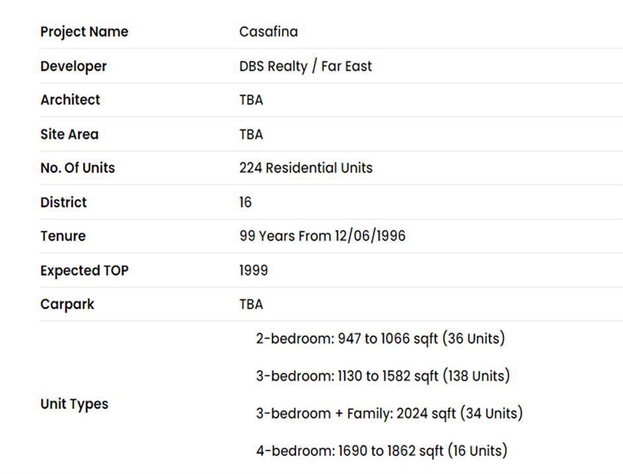Click the Unit Types label
Viewport: 623px width, 474px height.
(x=74, y=404)
